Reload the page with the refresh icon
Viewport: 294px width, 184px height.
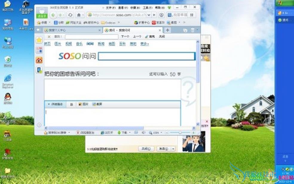pyautogui.click(x=70, y=15)
